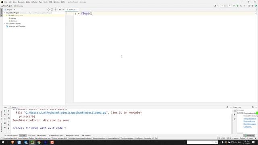The height and width of the screenshot is (145, 258).
Task: Select opened file (locate) icon in Project panel
Action: pos(48,10)
